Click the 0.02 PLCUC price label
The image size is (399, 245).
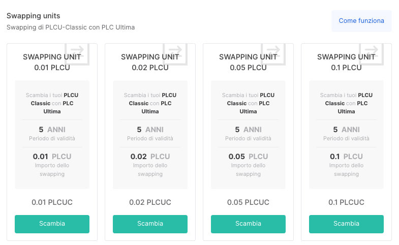point(150,202)
